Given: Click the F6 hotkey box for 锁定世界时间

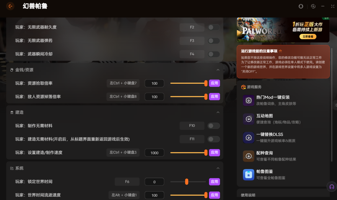Looking at the screenshot, I should [x=127, y=182].
